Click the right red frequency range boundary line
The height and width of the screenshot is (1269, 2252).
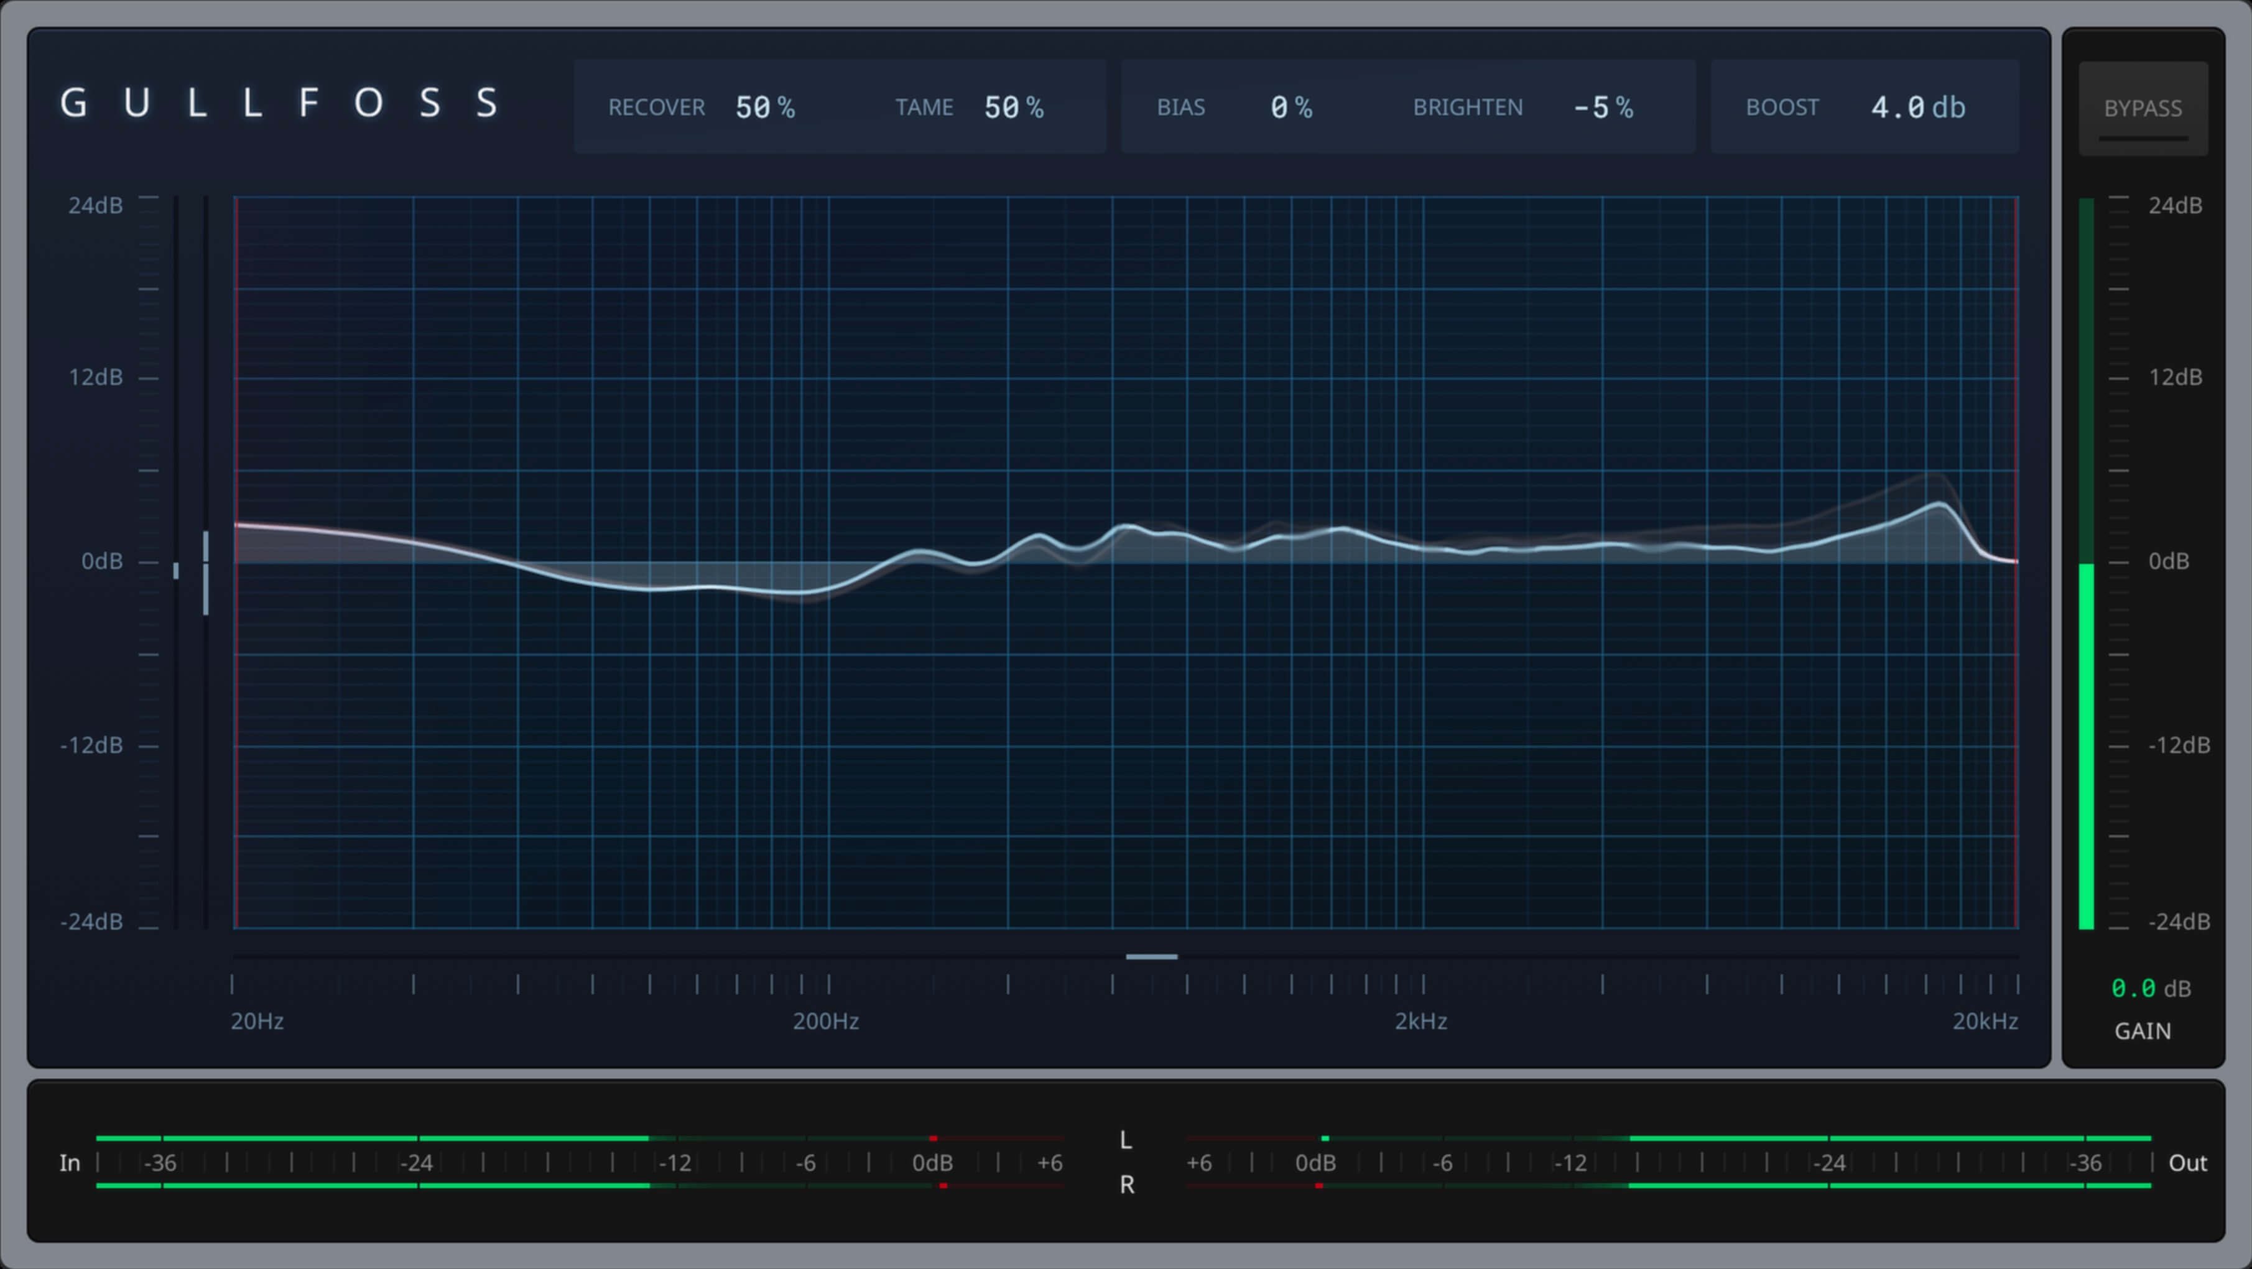2017,563
